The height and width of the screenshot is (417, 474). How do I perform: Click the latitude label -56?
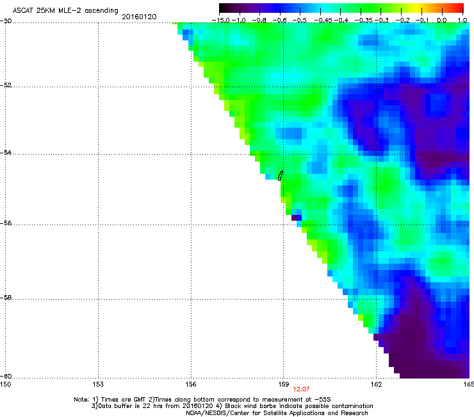[6, 223]
